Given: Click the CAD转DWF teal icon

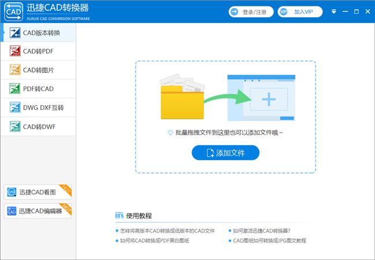Looking at the screenshot, I should [15, 126].
